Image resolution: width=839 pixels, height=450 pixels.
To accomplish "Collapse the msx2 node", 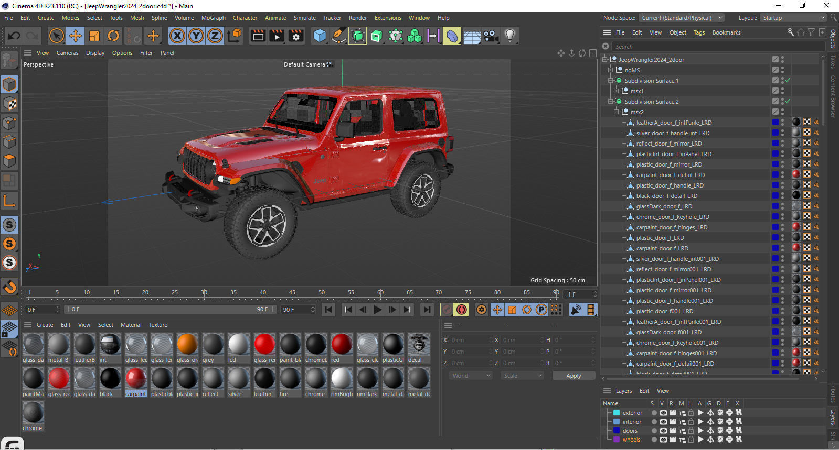I will click(x=617, y=112).
